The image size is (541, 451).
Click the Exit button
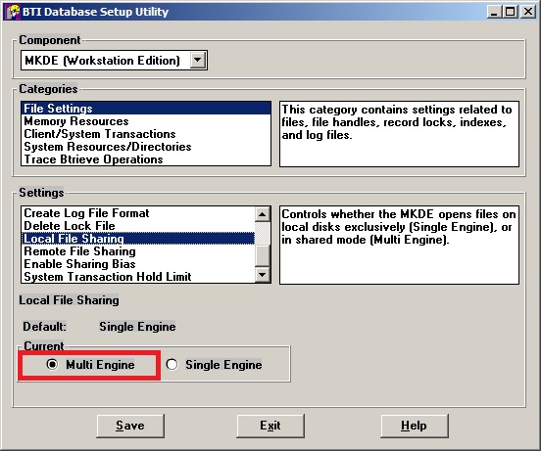270,426
